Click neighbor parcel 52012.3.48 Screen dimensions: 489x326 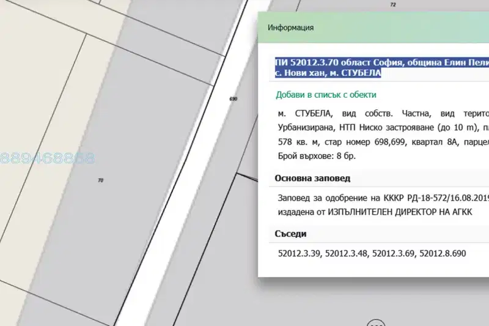coord(346,253)
